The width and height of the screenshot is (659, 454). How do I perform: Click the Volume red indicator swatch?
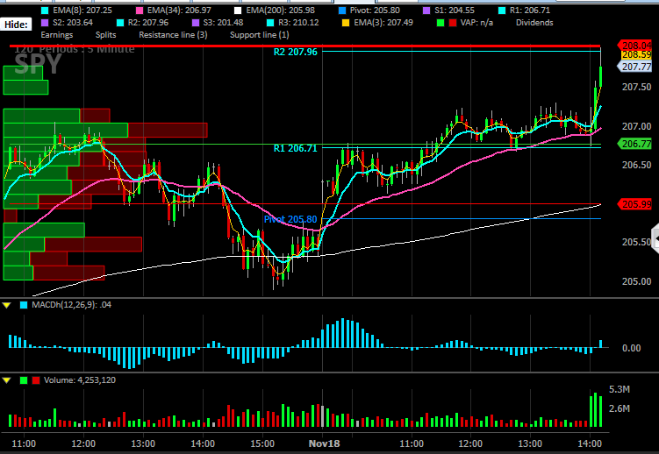click(36, 380)
